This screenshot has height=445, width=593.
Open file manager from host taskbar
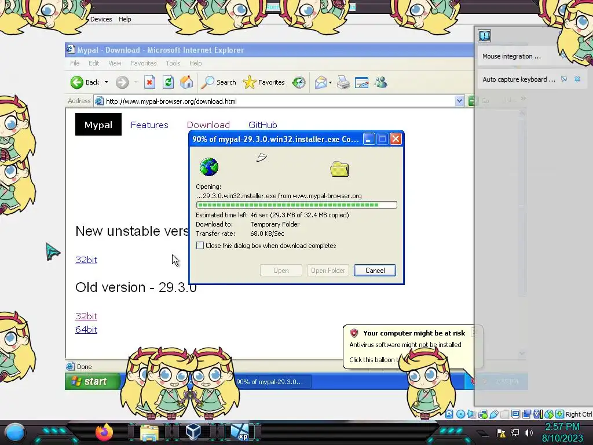(149, 433)
